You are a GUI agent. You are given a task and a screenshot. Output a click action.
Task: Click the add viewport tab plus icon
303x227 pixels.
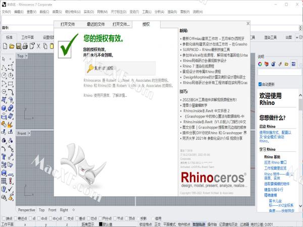(x=73, y=210)
